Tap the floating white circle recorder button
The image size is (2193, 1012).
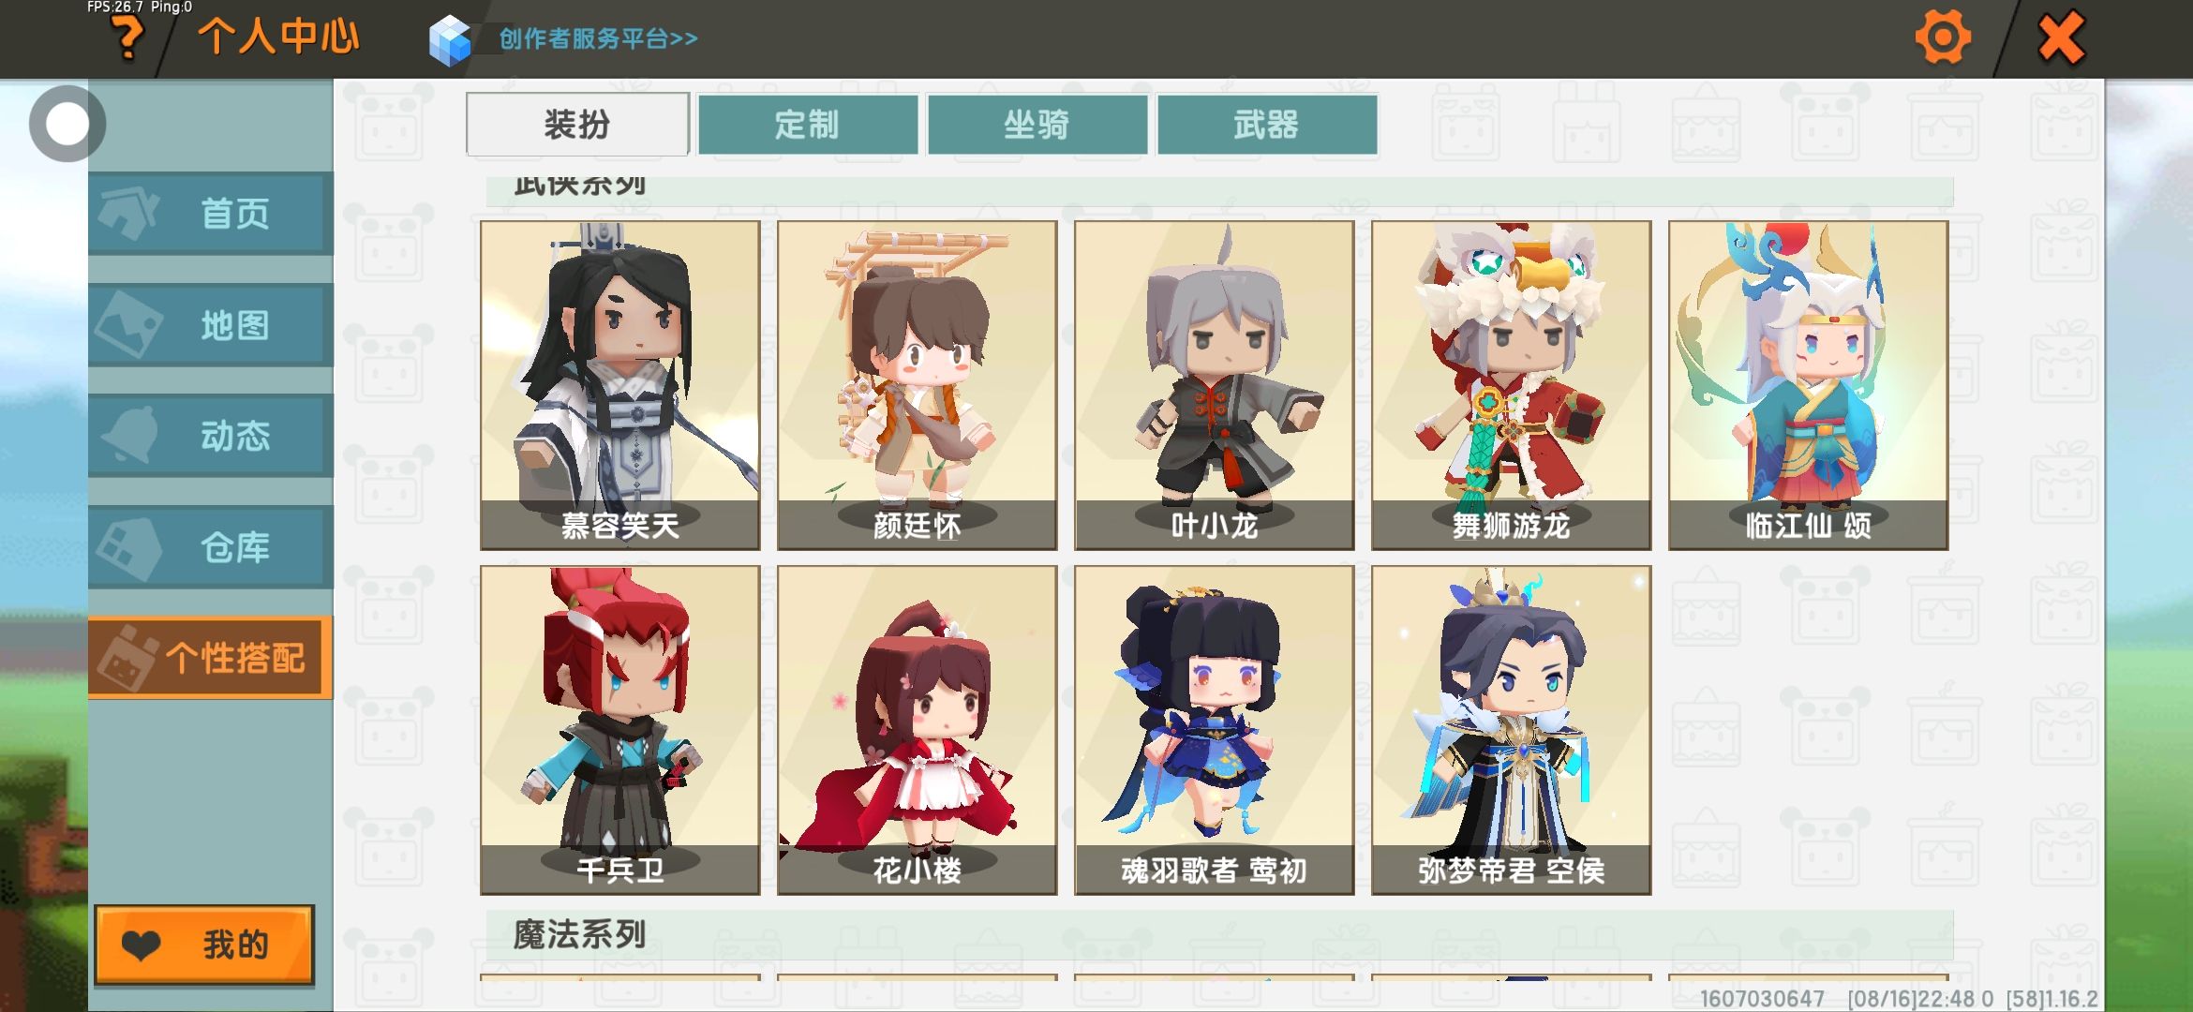67,124
